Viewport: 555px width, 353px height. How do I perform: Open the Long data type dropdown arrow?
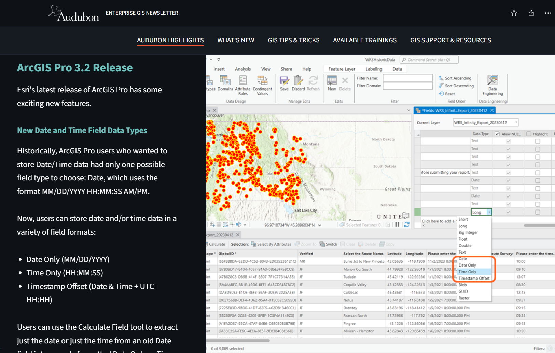click(x=489, y=212)
